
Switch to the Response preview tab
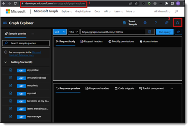68,88
